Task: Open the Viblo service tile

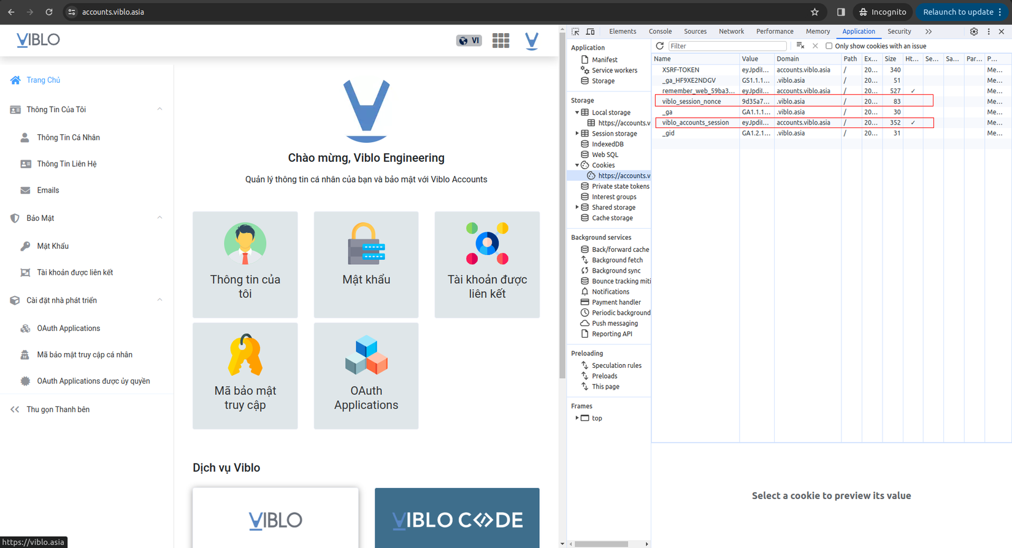Action: coord(275,518)
